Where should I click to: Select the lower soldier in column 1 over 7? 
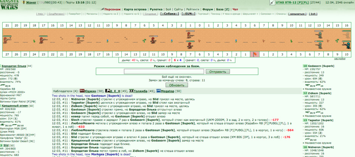tap(190, 45)
